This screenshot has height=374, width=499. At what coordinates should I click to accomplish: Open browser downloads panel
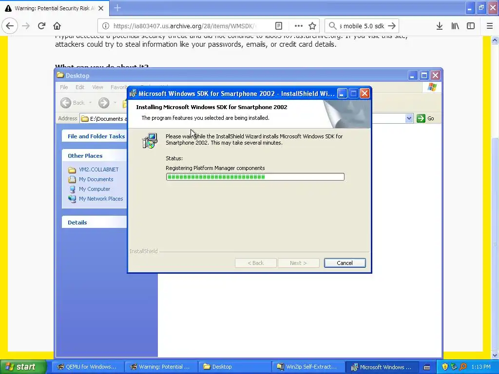coord(440,26)
